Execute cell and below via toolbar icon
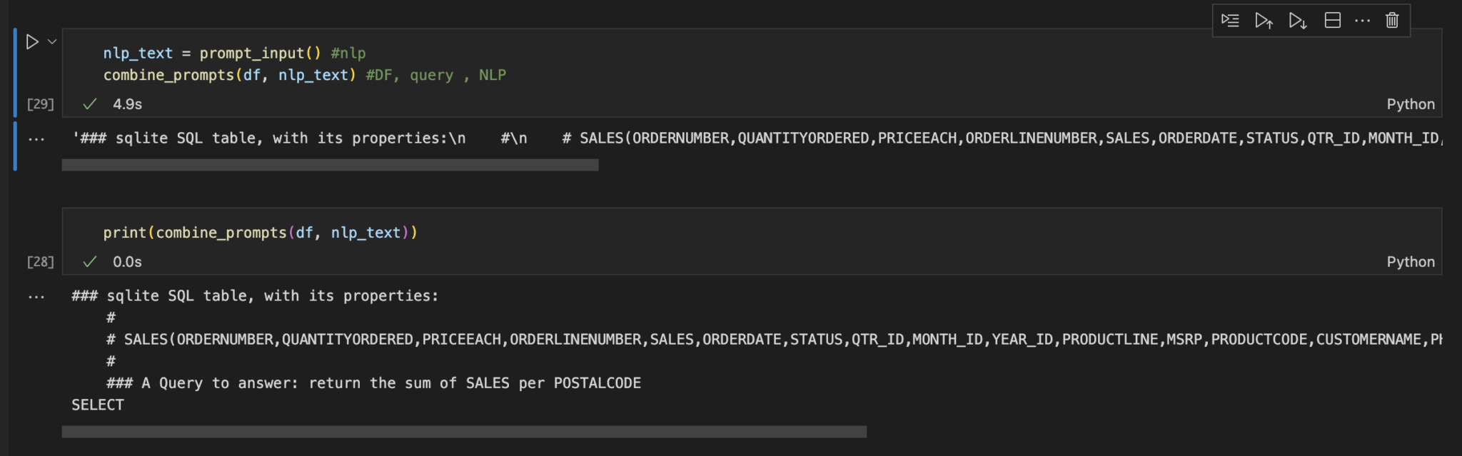 click(x=1298, y=21)
